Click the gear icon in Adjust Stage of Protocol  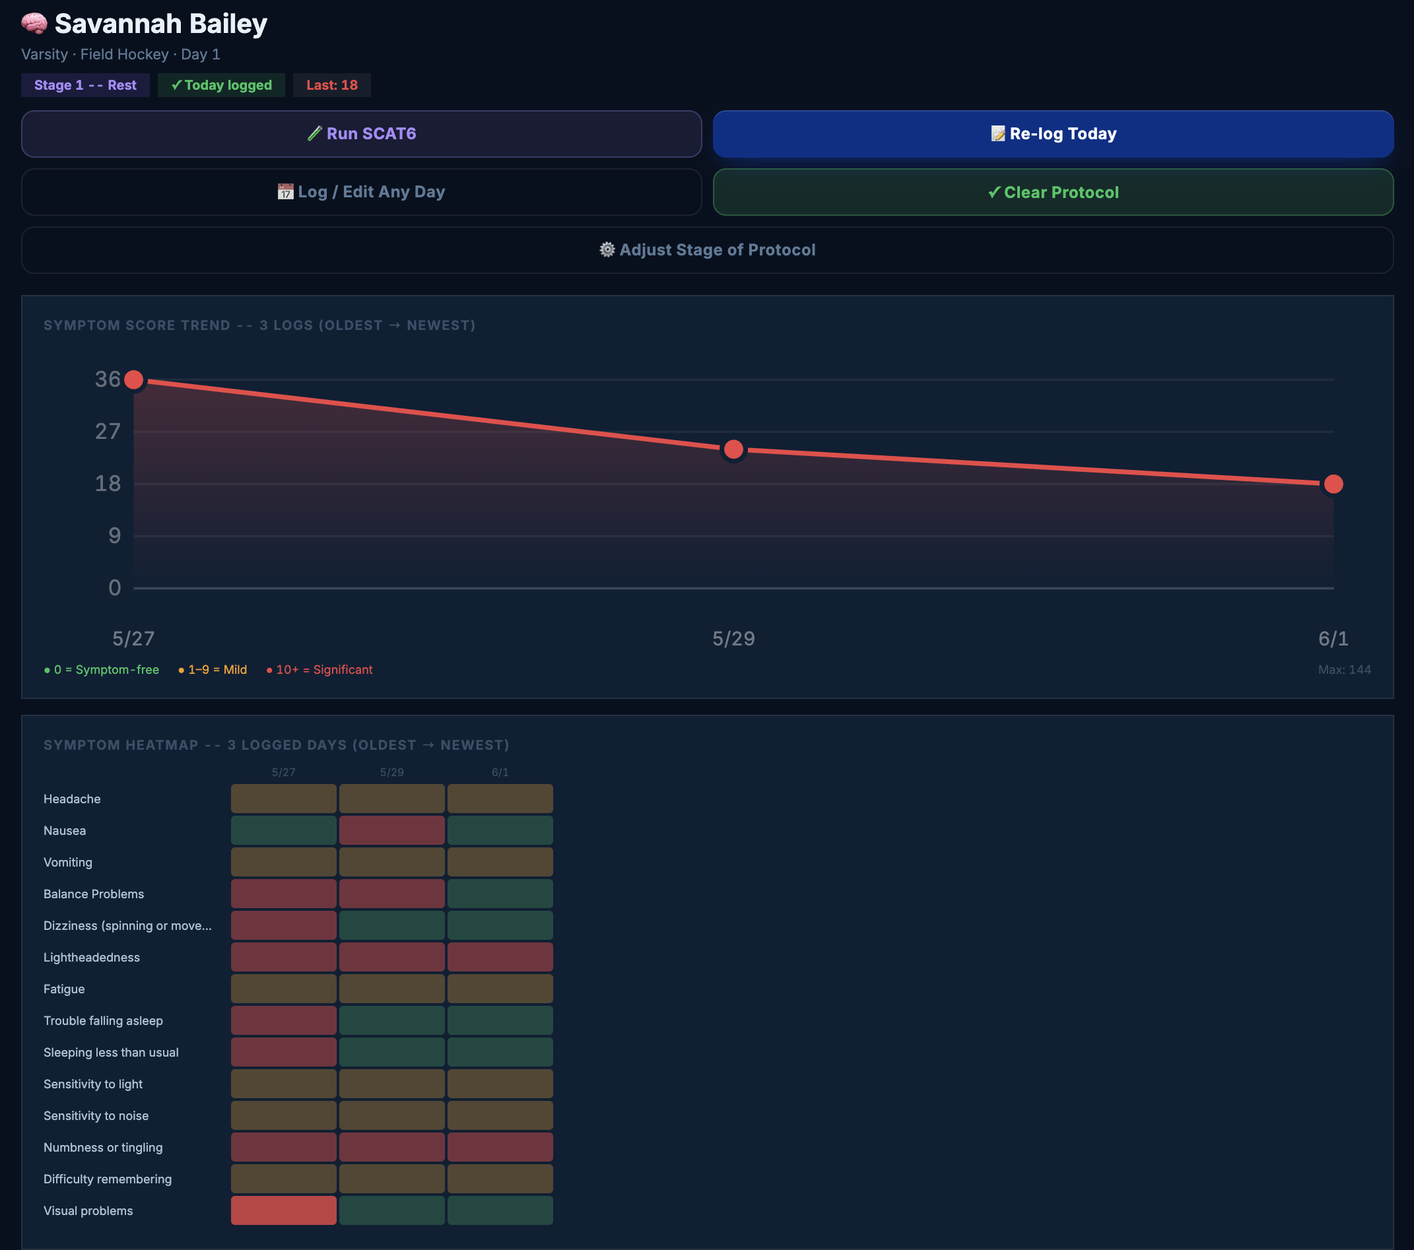(607, 249)
